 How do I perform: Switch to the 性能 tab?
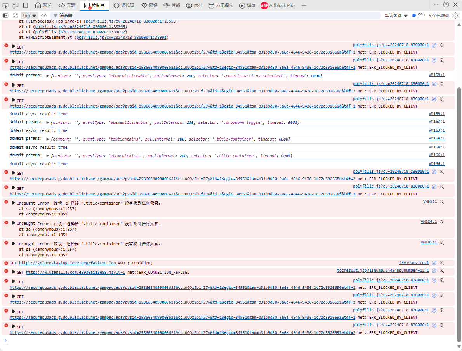click(172, 5)
